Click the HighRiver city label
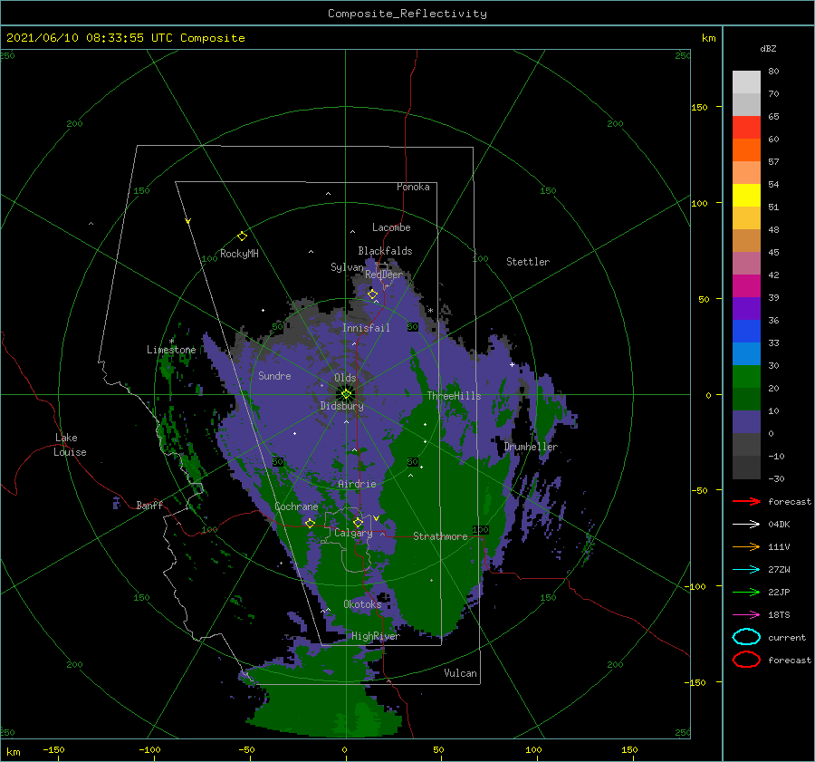Viewport: 815px width, 762px height. point(376,636)
